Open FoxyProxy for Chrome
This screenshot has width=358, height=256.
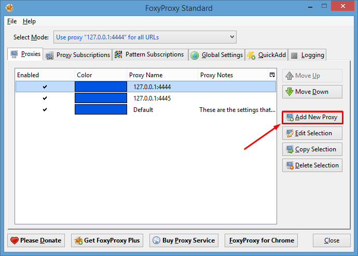[261, 240]
